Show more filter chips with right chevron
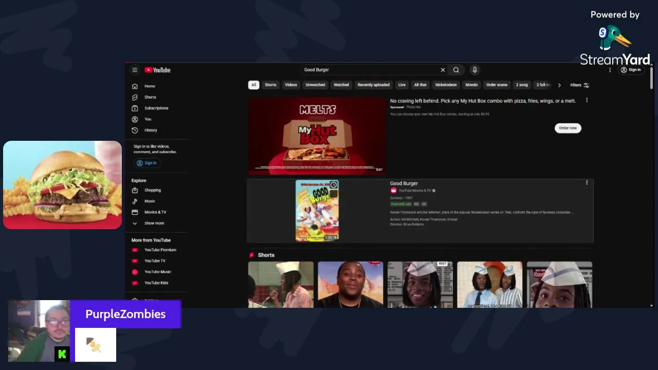This screenshot has width=658, height=370. (559, 85)
